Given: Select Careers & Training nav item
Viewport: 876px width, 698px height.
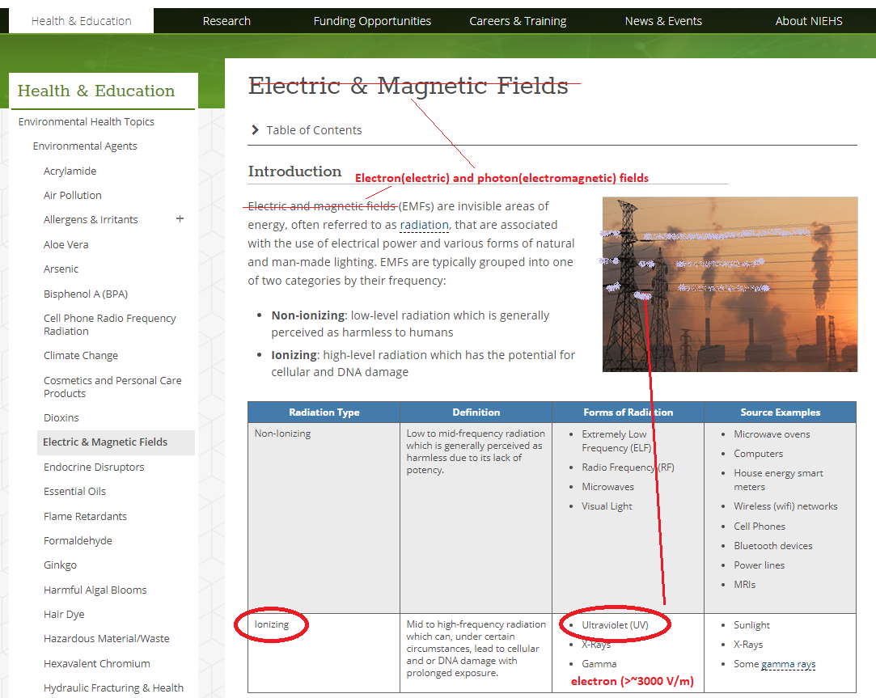Looking at the screenshot, I should pos(518,21).
